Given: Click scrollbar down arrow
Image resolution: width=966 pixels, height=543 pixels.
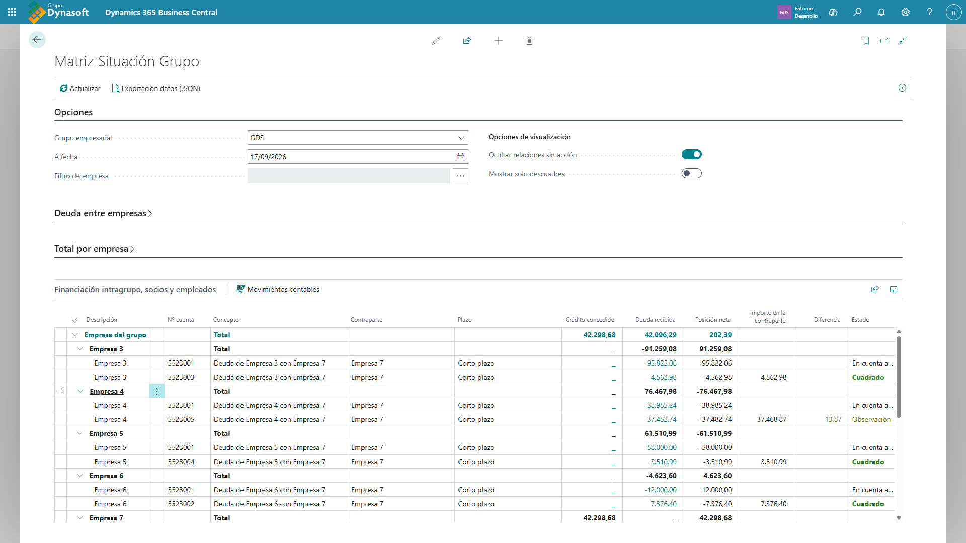Looking at the screenshot, I should pos(899,518).
